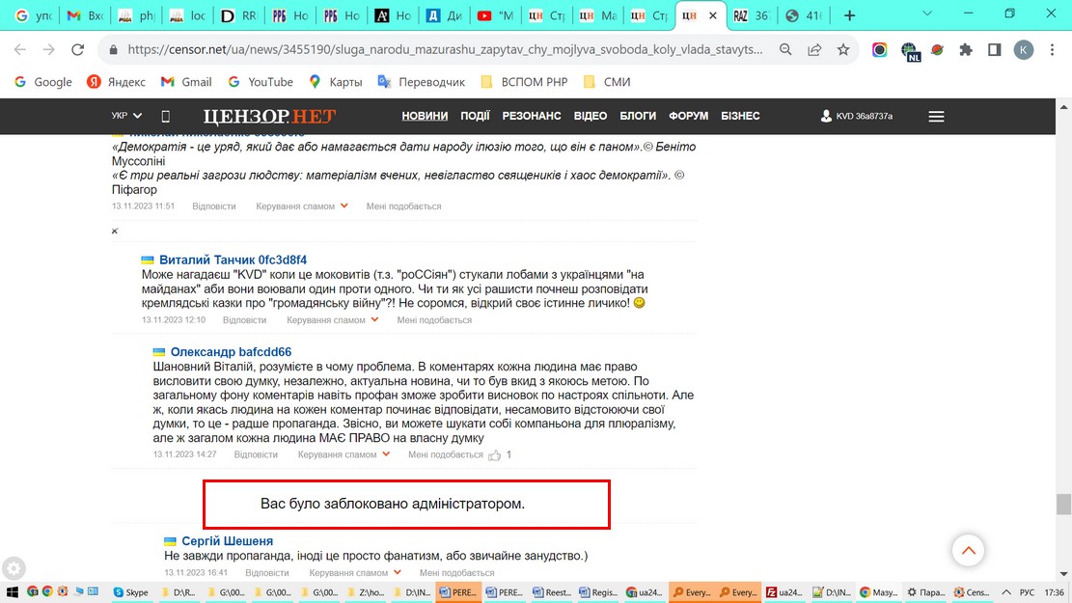Open the Переводчик bookmark
Screen dimensions: 1072x603
pyautogui.click(x=421, y=82)
